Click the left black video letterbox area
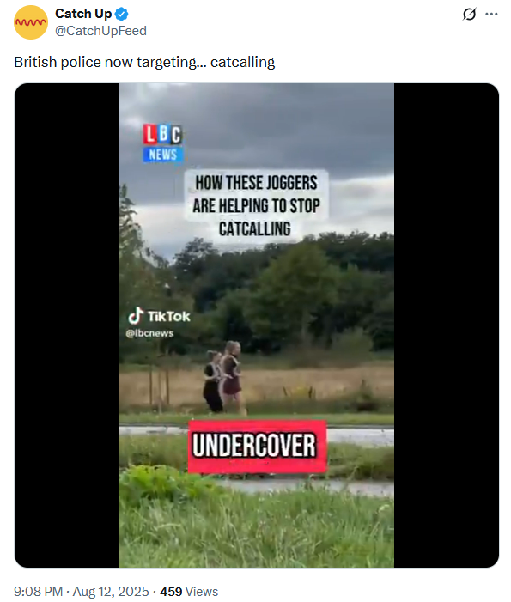The width and height of the screenshot is (511, 602). (x=67, y=325)
